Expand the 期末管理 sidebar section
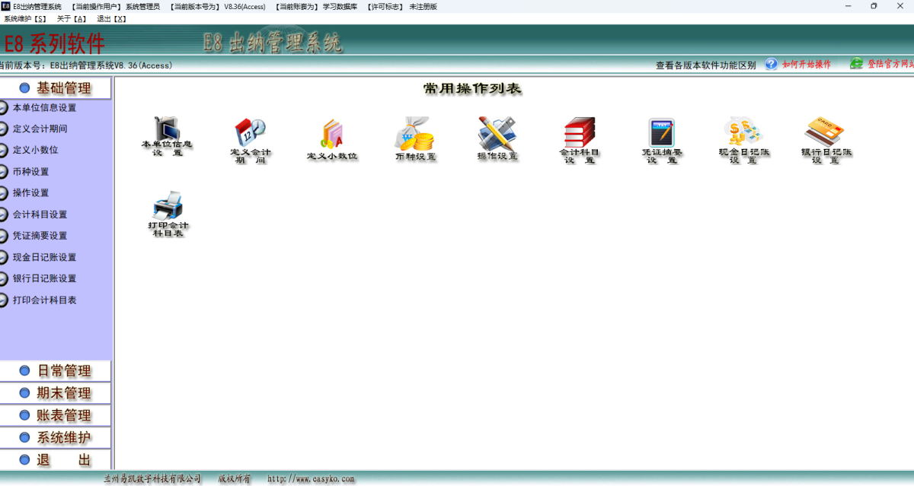Viewport: 914px width, 486px height. (56, 392)
